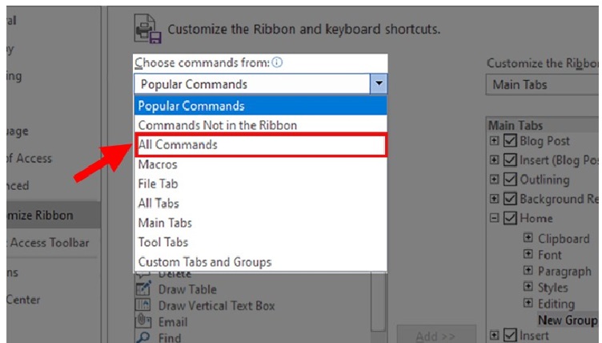
Task: Click the Customize Ribbon header icon
Action: [x=149, y=30]
